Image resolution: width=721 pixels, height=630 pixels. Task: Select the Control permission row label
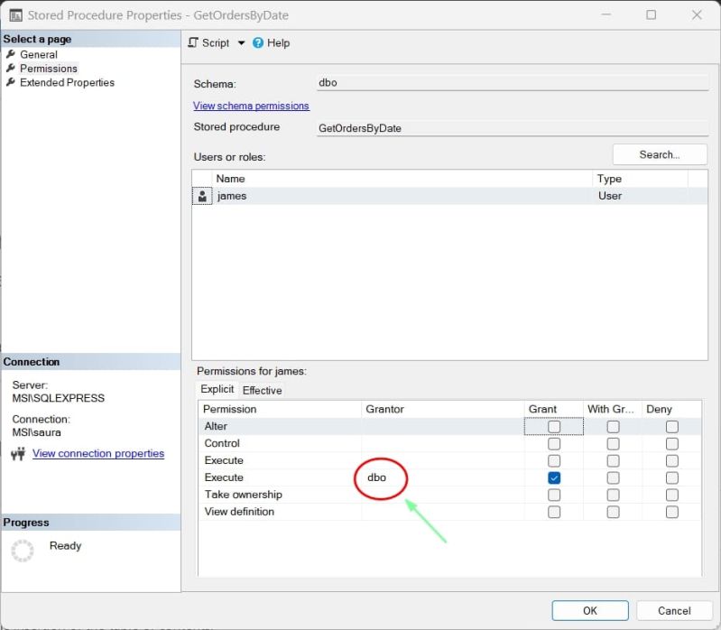(x=222, y=444)
